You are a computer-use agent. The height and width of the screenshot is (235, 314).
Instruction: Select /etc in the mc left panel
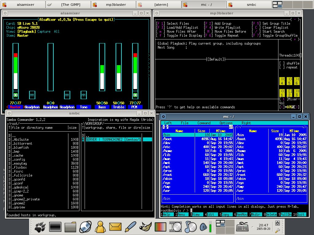click(x=198, y=147)
